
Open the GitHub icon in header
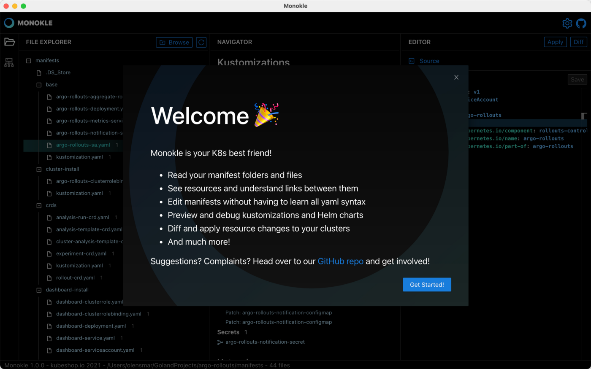[581, 23]
